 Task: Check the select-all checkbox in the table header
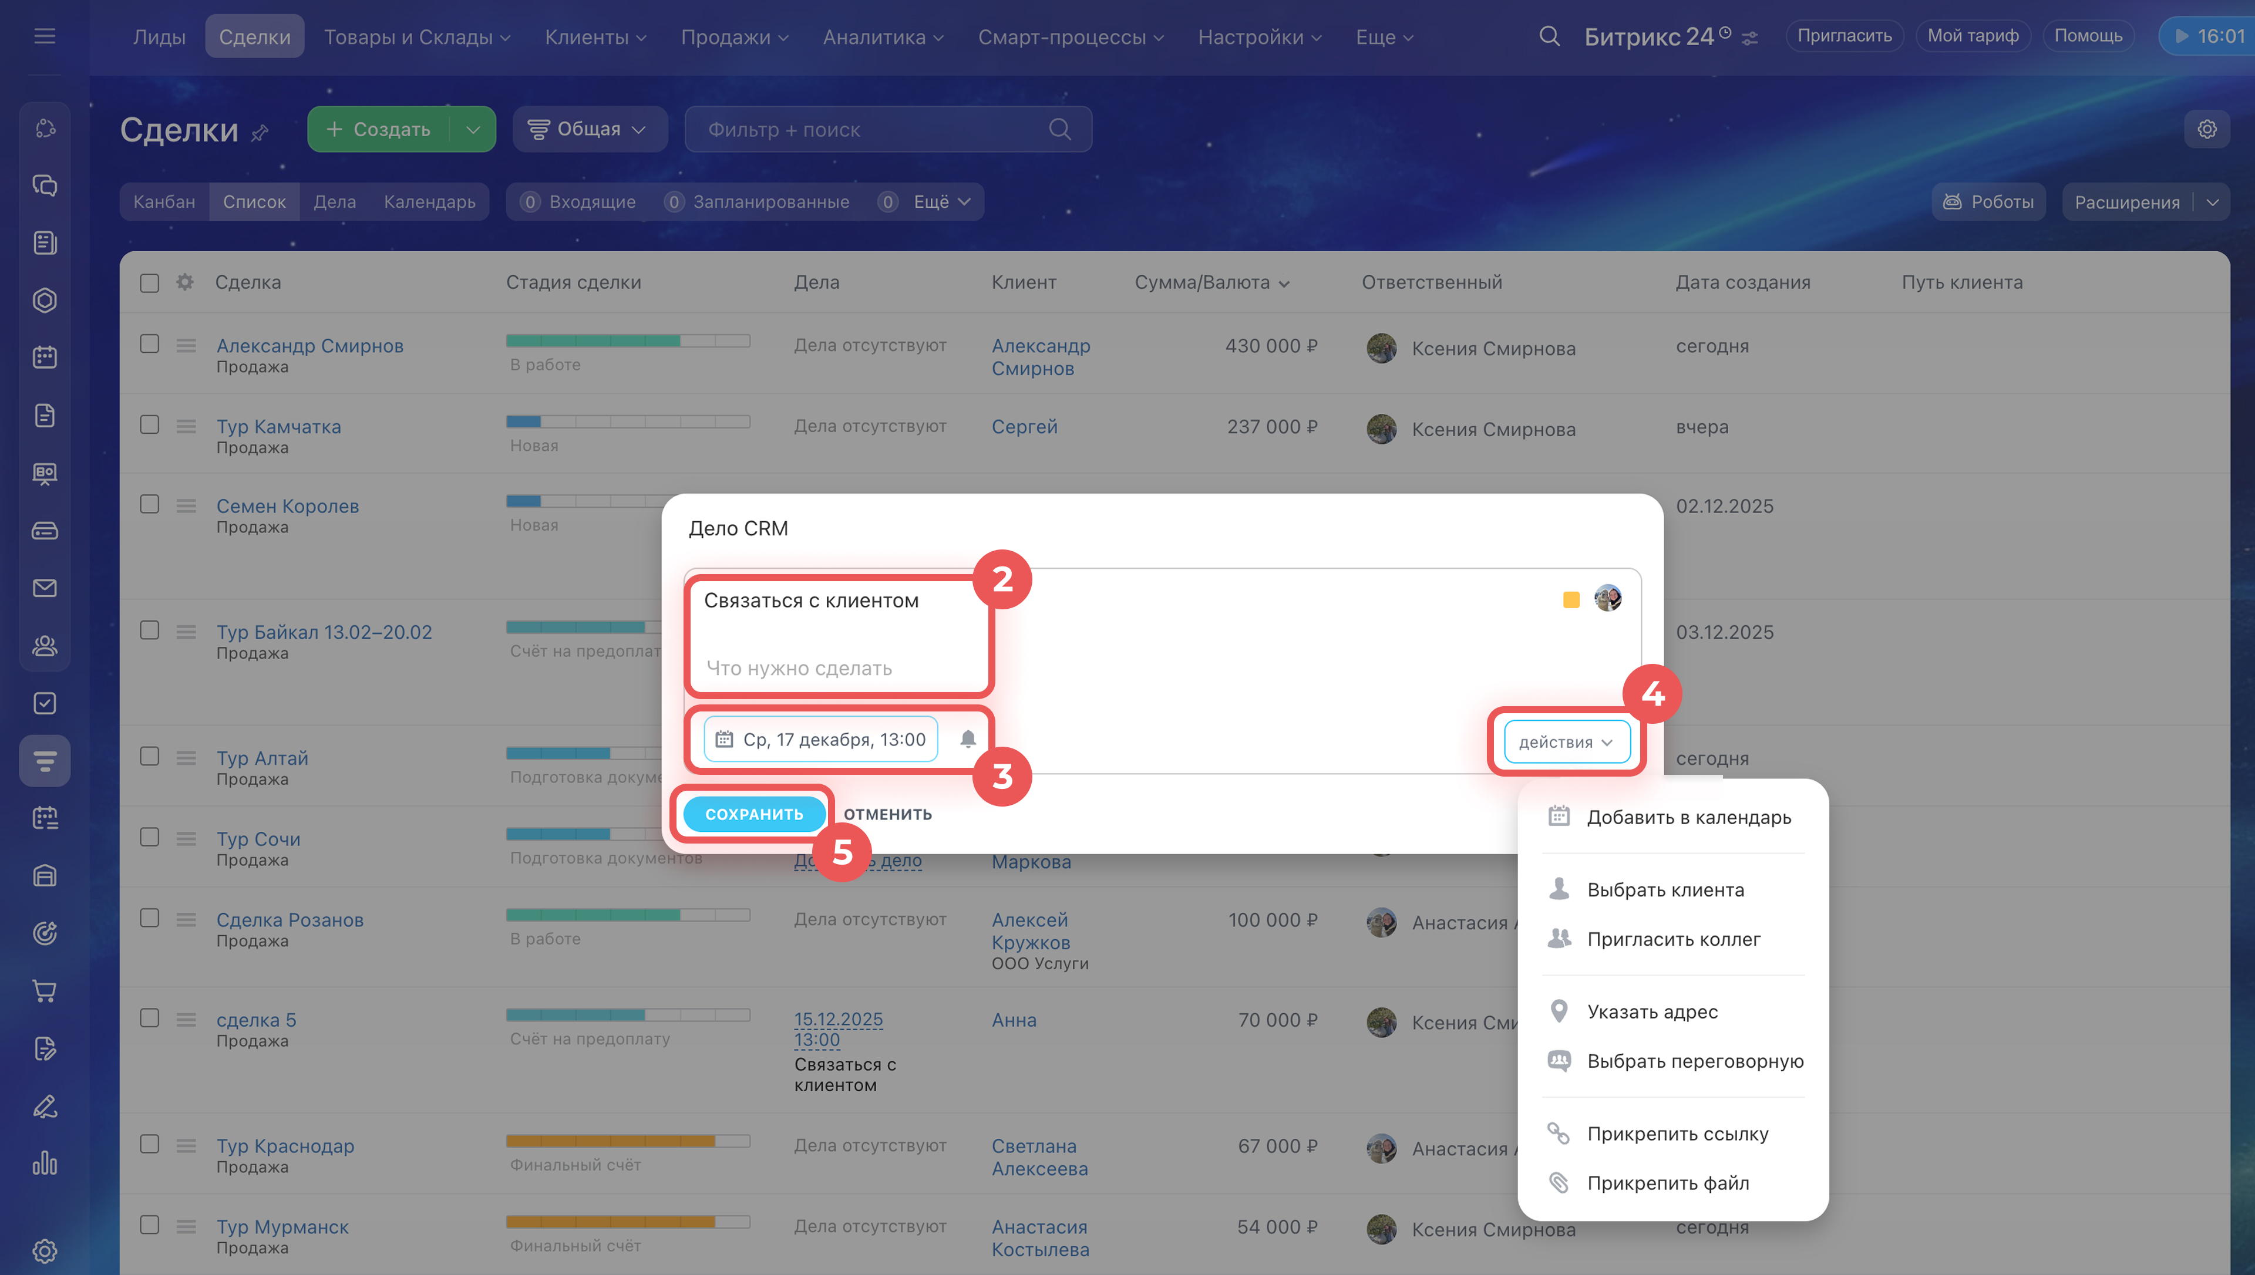(x=150, y=283)
